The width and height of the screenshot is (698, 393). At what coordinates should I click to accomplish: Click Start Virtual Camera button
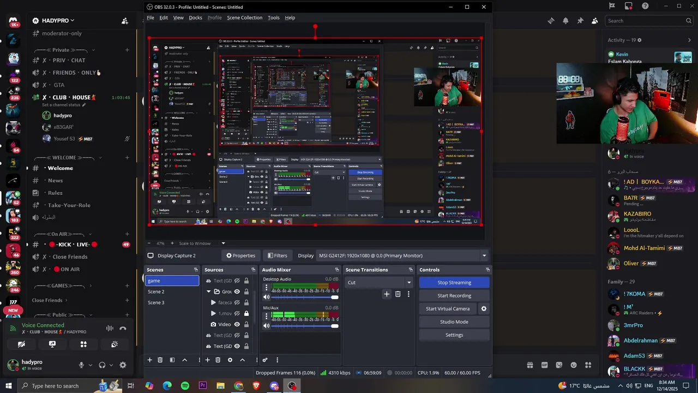tap(448, 308)
